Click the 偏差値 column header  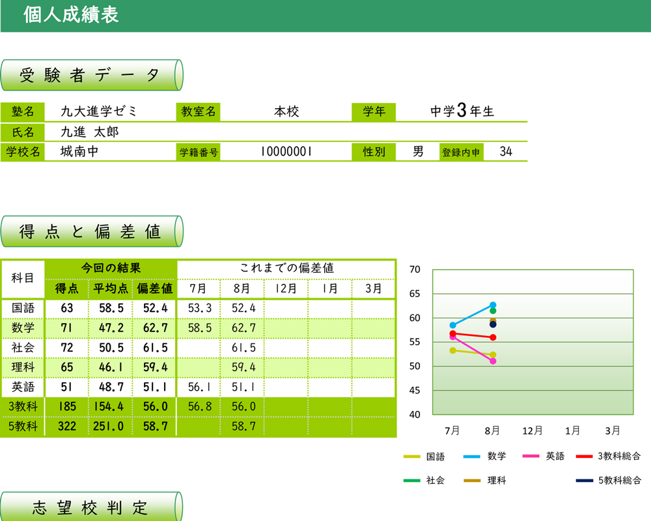coord(155,289)
